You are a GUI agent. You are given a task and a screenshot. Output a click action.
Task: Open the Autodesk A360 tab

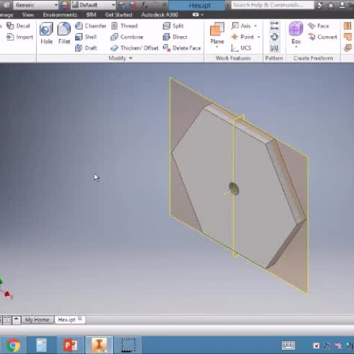click(159, 15)
